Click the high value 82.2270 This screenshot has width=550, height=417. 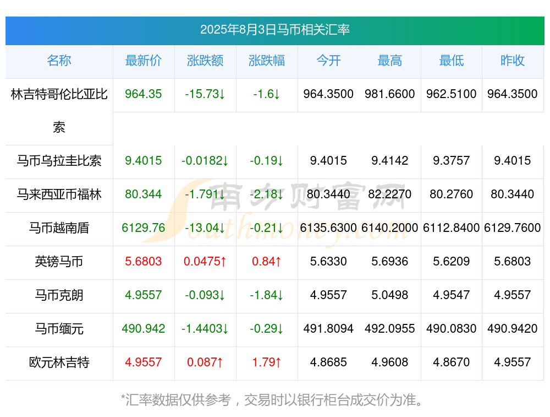tap(390, 194)
